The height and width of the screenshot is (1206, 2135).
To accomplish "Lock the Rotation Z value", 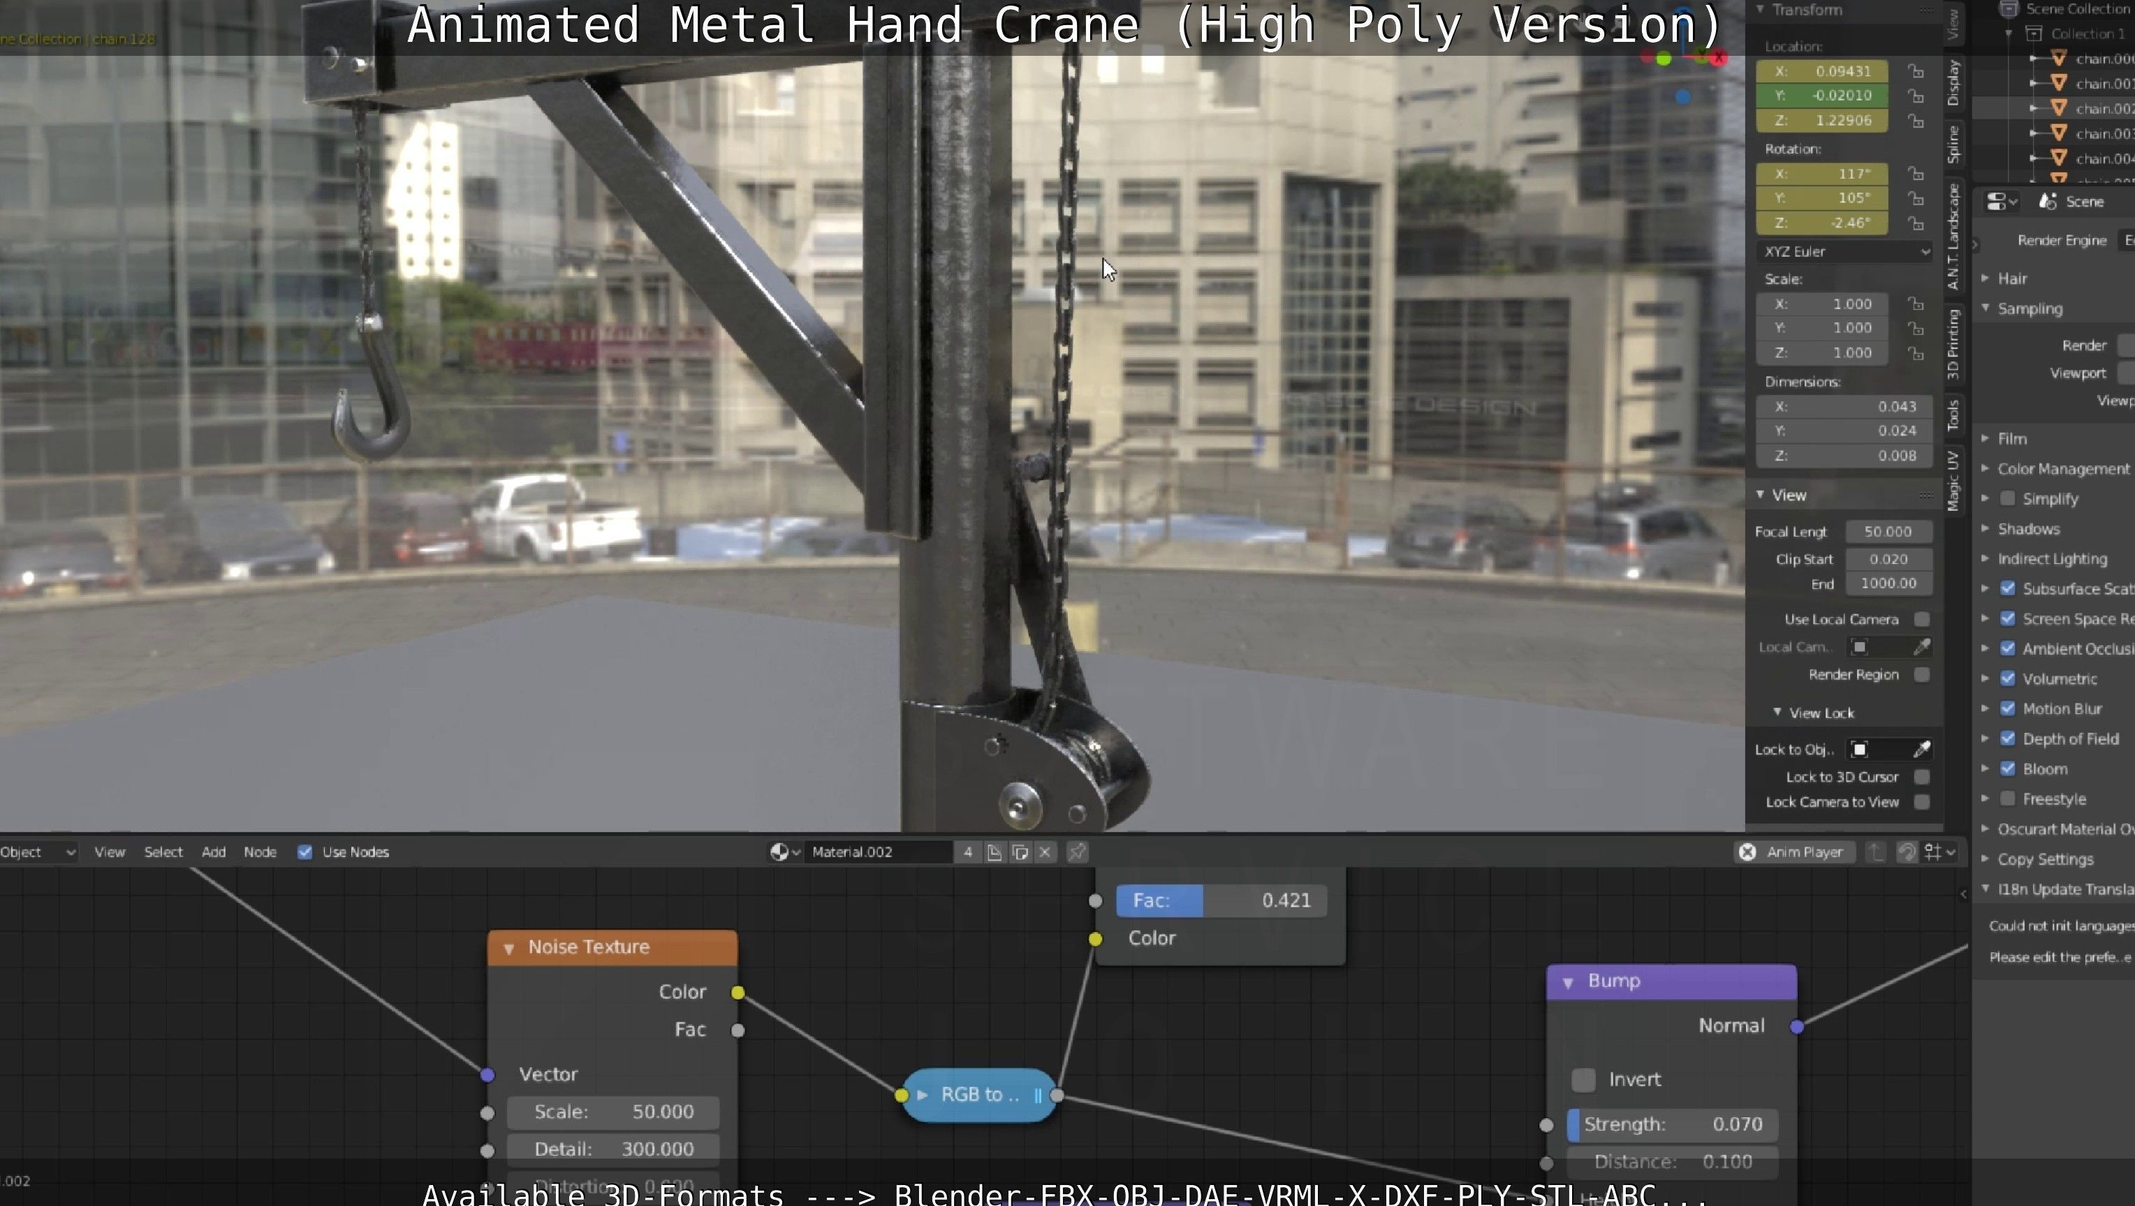I will coord(1916,223).
